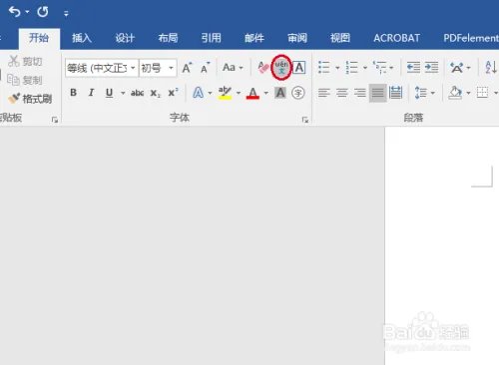Image resolution: width=499 pixels, height=365 pixels.
Task: Open the PDFelement tab
Action: coord(471,38)
